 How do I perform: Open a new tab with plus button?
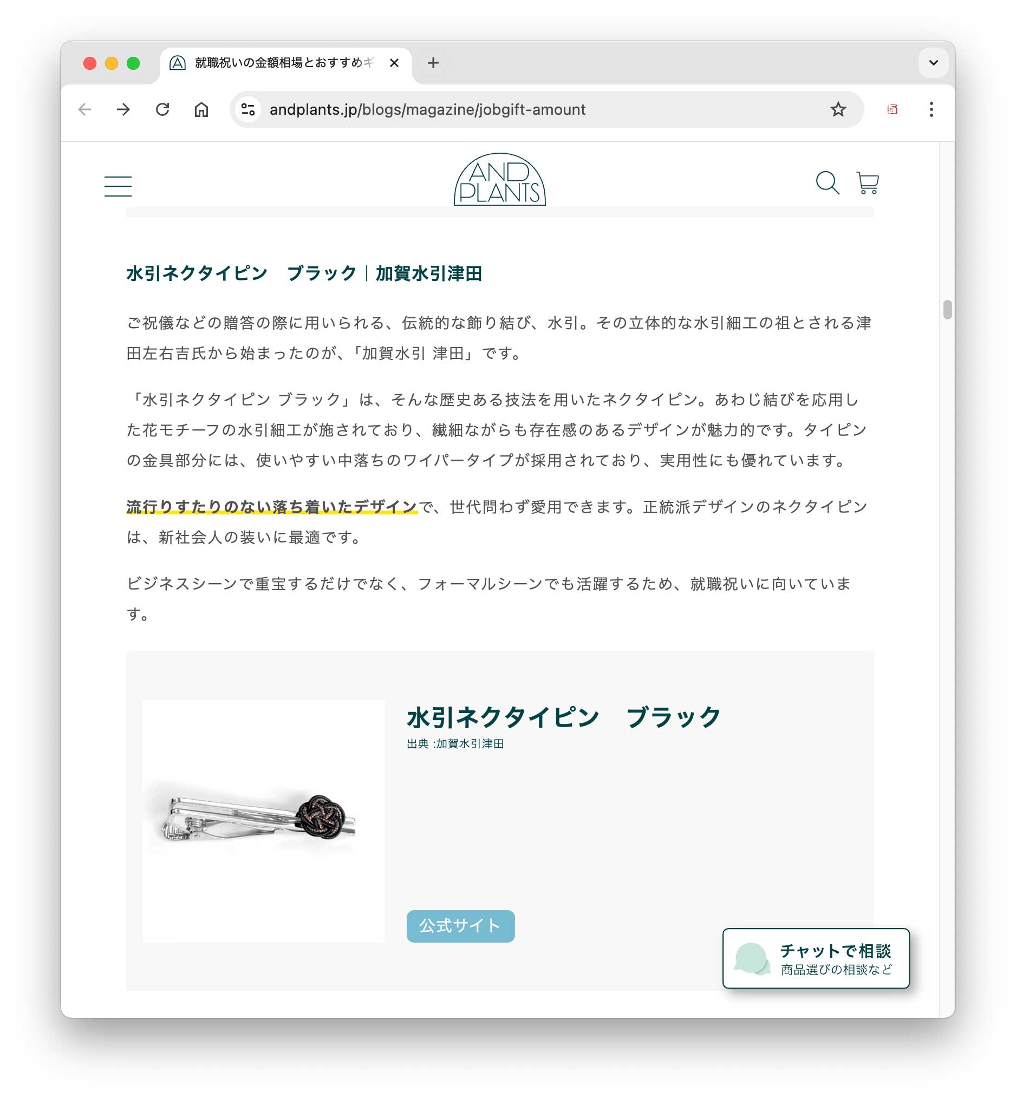433,63
